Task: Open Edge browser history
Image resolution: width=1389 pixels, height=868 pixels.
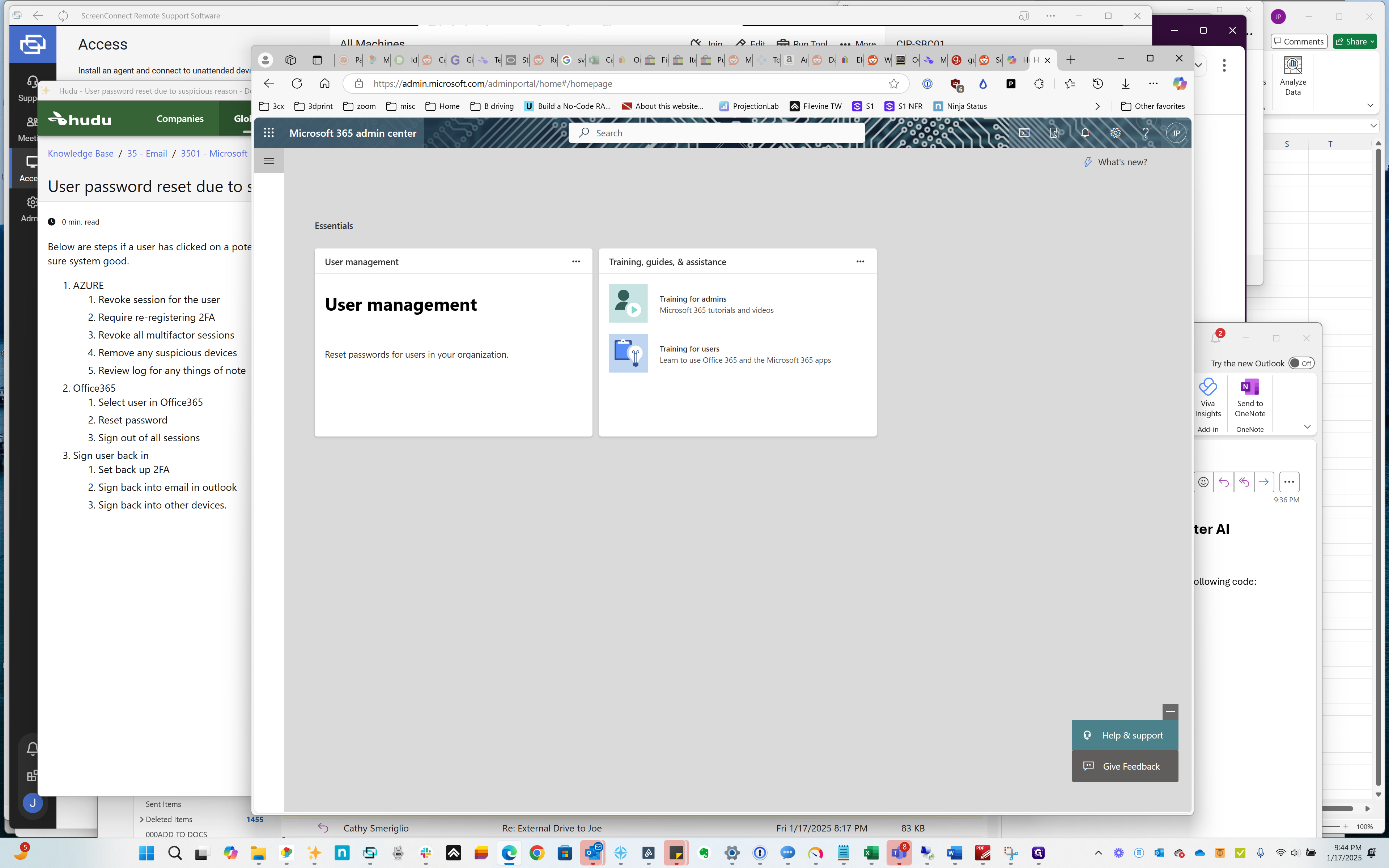Action: pos(1097,84)
